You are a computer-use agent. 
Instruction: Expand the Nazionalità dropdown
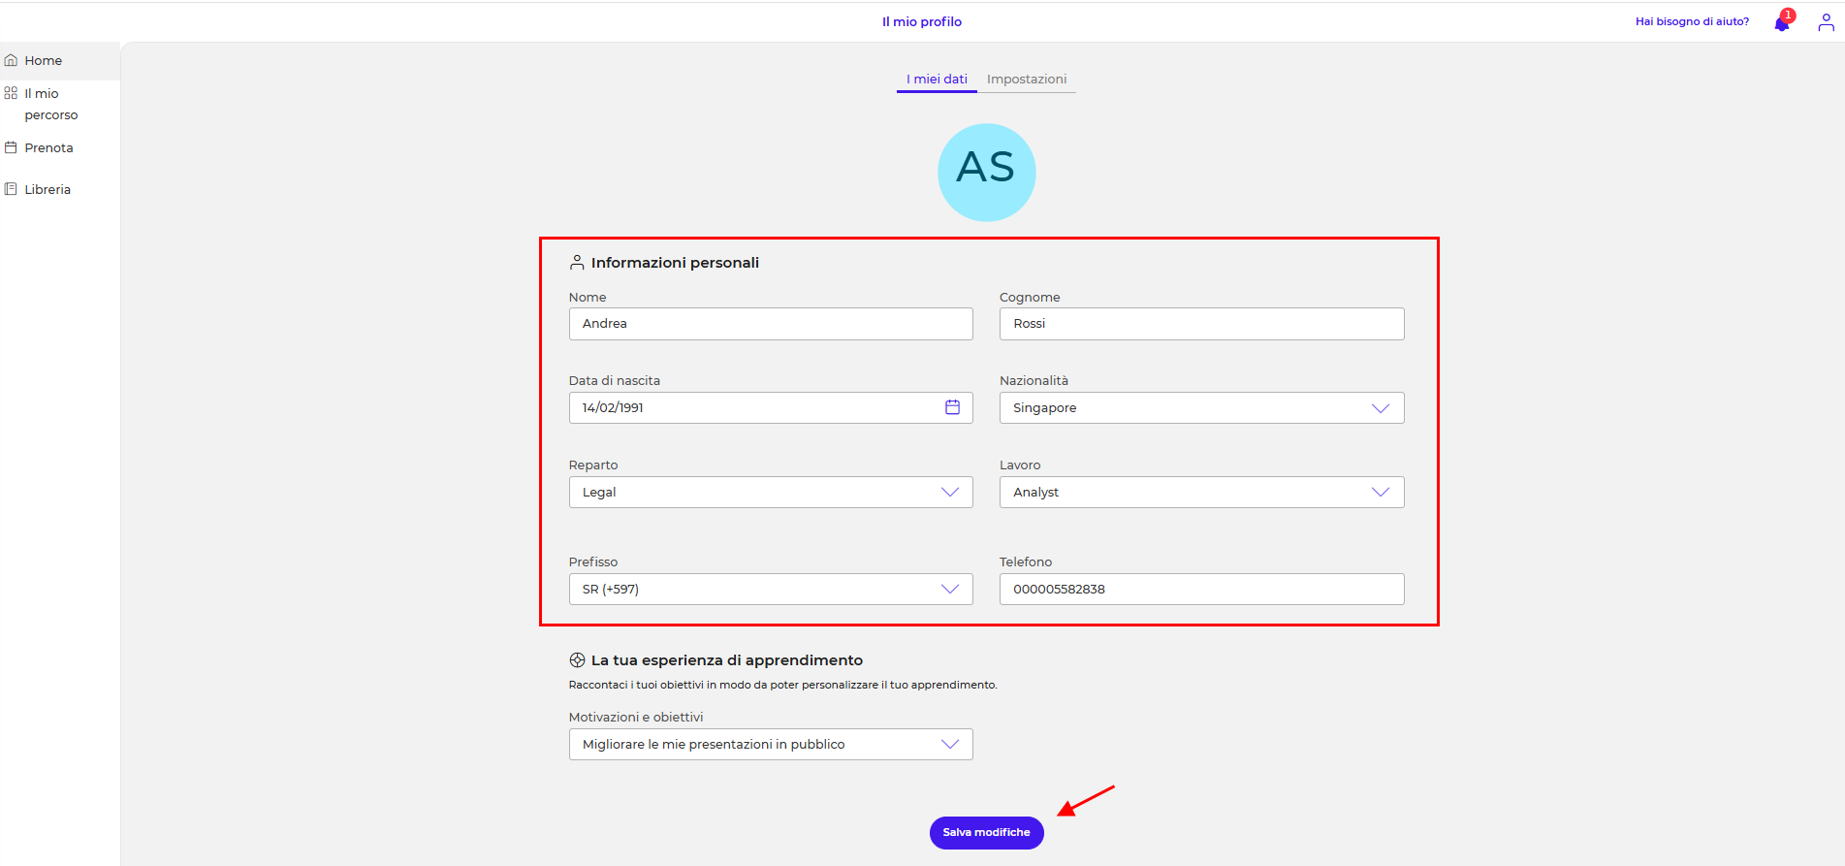point(1200,408)
